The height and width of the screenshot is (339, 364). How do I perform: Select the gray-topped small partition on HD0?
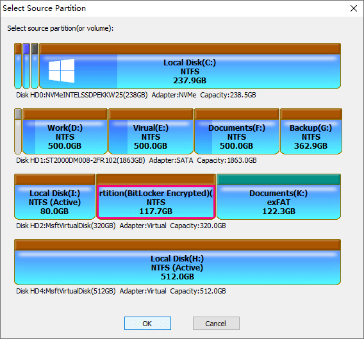[x=35, y=66]
